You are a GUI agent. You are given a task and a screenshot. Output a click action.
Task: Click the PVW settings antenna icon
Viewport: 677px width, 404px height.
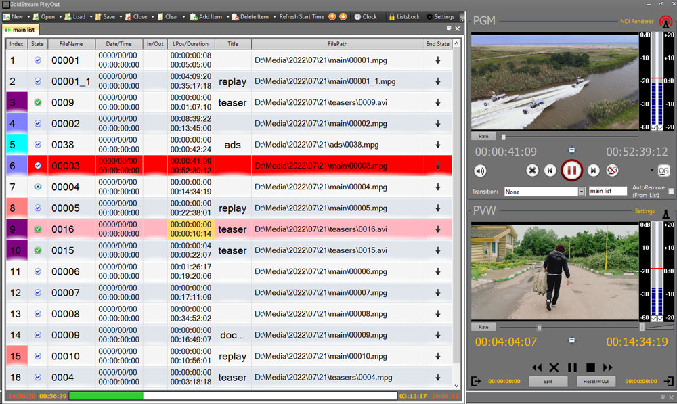[x=665, y=212]
